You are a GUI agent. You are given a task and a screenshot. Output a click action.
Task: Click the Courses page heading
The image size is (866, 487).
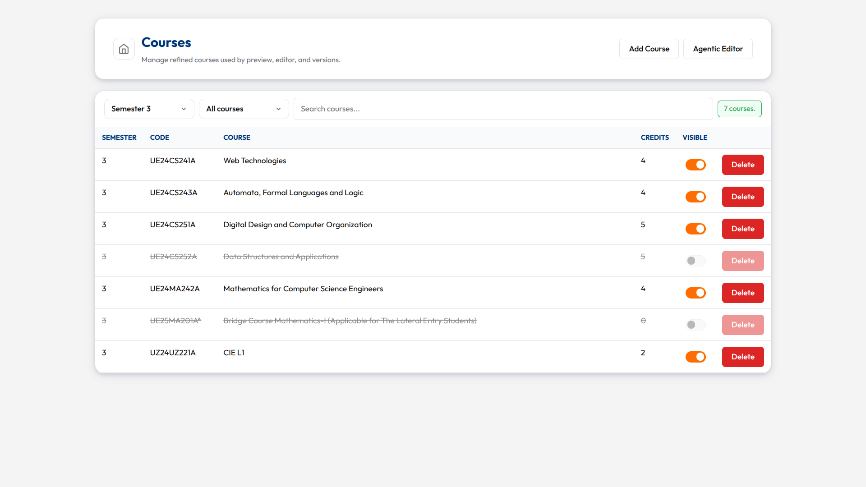click(x=166, y=42)
